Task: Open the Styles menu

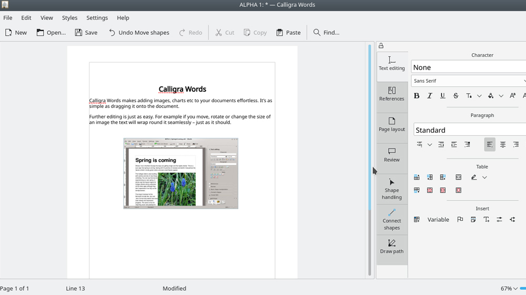Action: pyautogui.click(x=69, y=18)
